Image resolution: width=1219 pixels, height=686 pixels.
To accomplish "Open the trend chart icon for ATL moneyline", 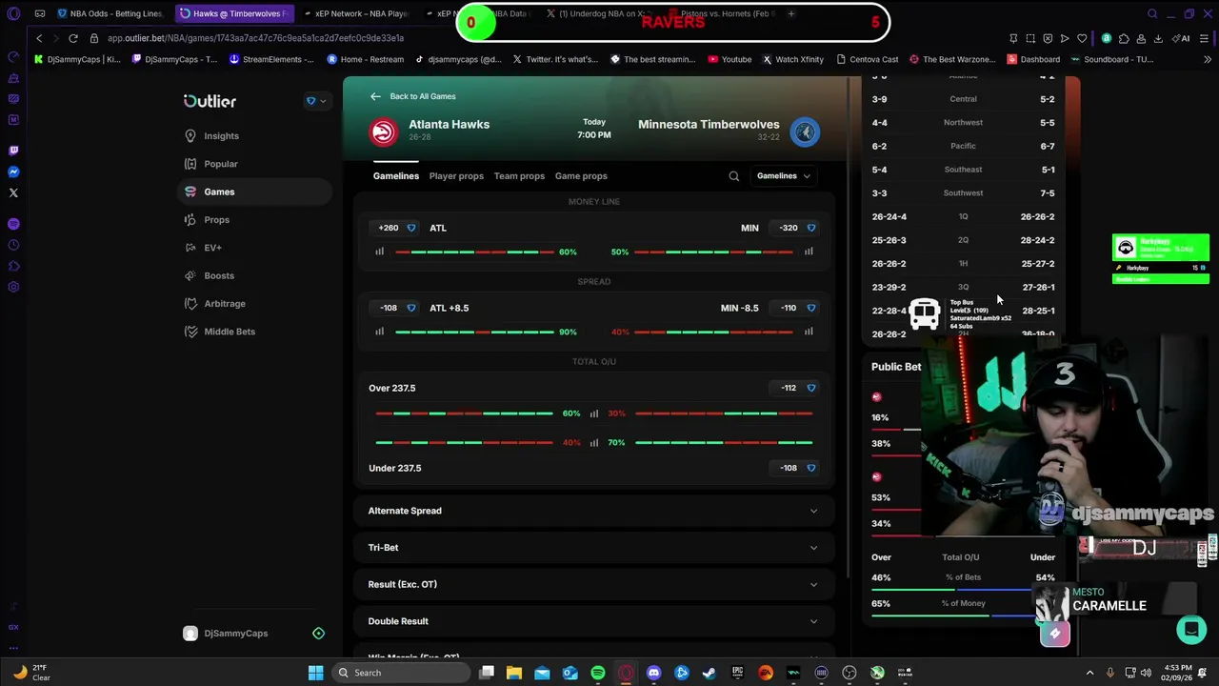I will (x=379, y=252).
